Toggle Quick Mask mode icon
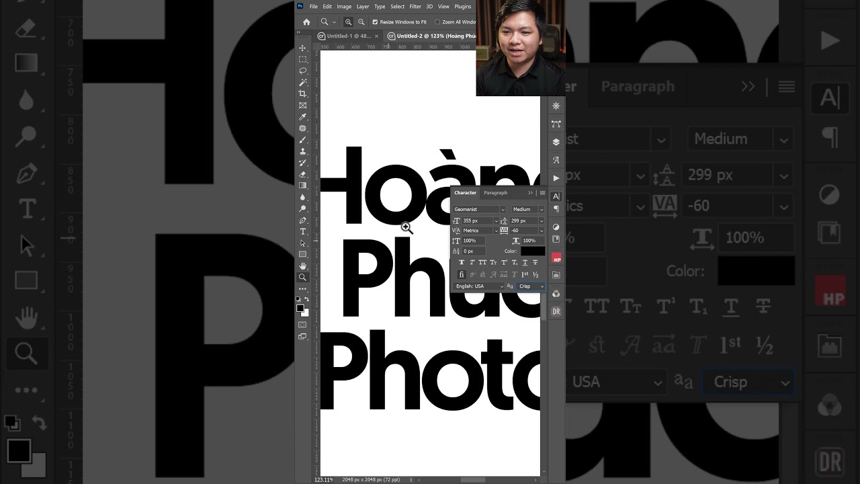 point(302,325)
